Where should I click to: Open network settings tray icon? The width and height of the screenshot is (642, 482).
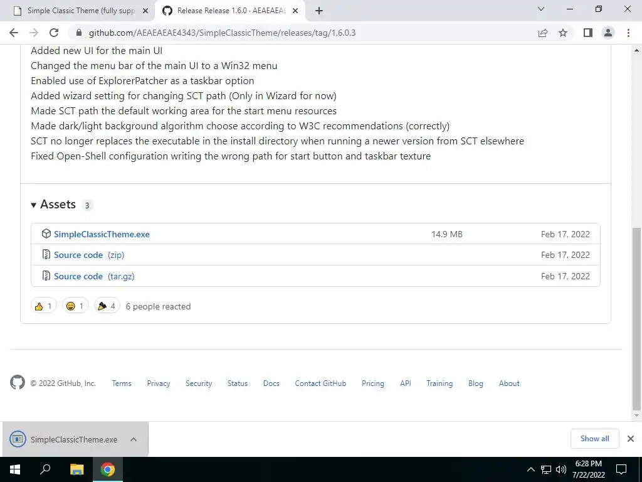coord(546,469)
